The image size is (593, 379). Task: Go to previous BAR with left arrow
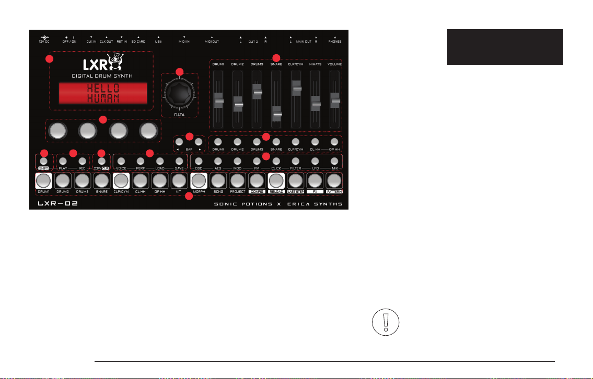coord(179,142)
